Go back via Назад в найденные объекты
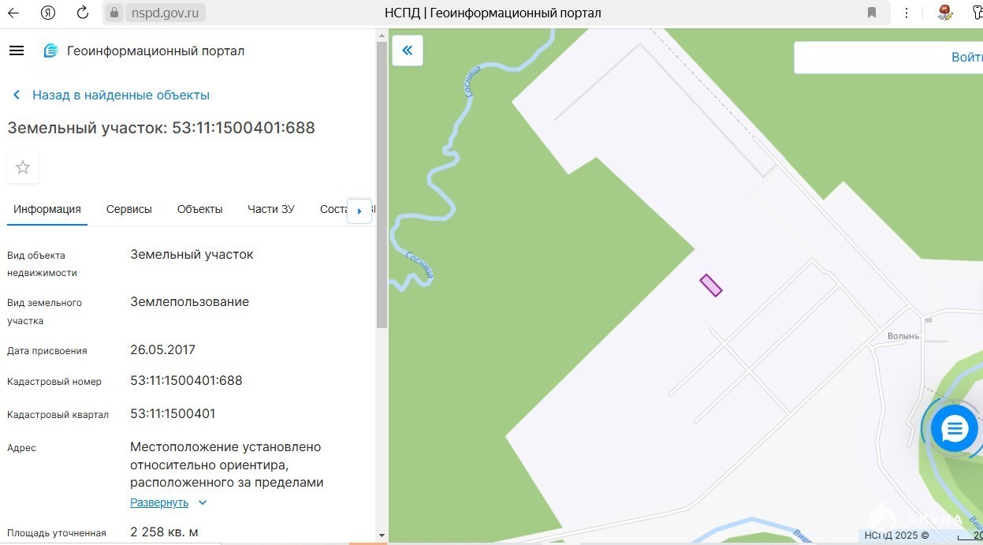This screenshot has height=545, width=983. tap(121, 95)
